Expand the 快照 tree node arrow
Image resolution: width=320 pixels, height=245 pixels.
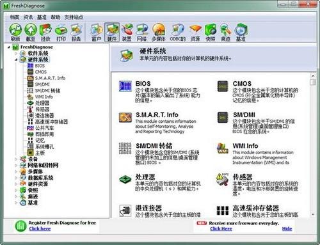[16, 190]
